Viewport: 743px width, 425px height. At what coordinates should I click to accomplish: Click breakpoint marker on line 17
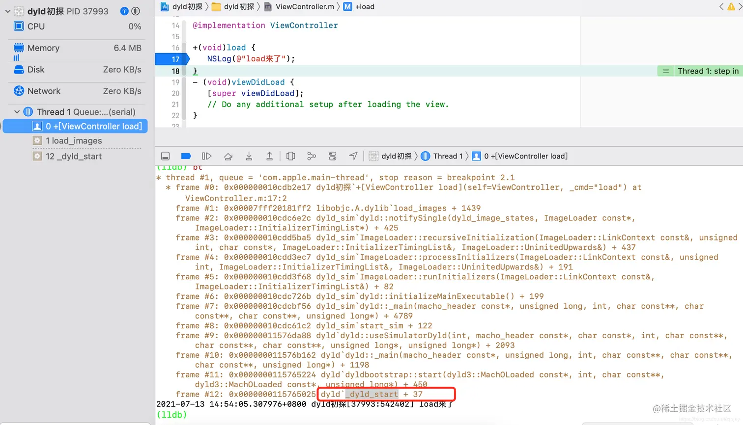coord(172,59)
